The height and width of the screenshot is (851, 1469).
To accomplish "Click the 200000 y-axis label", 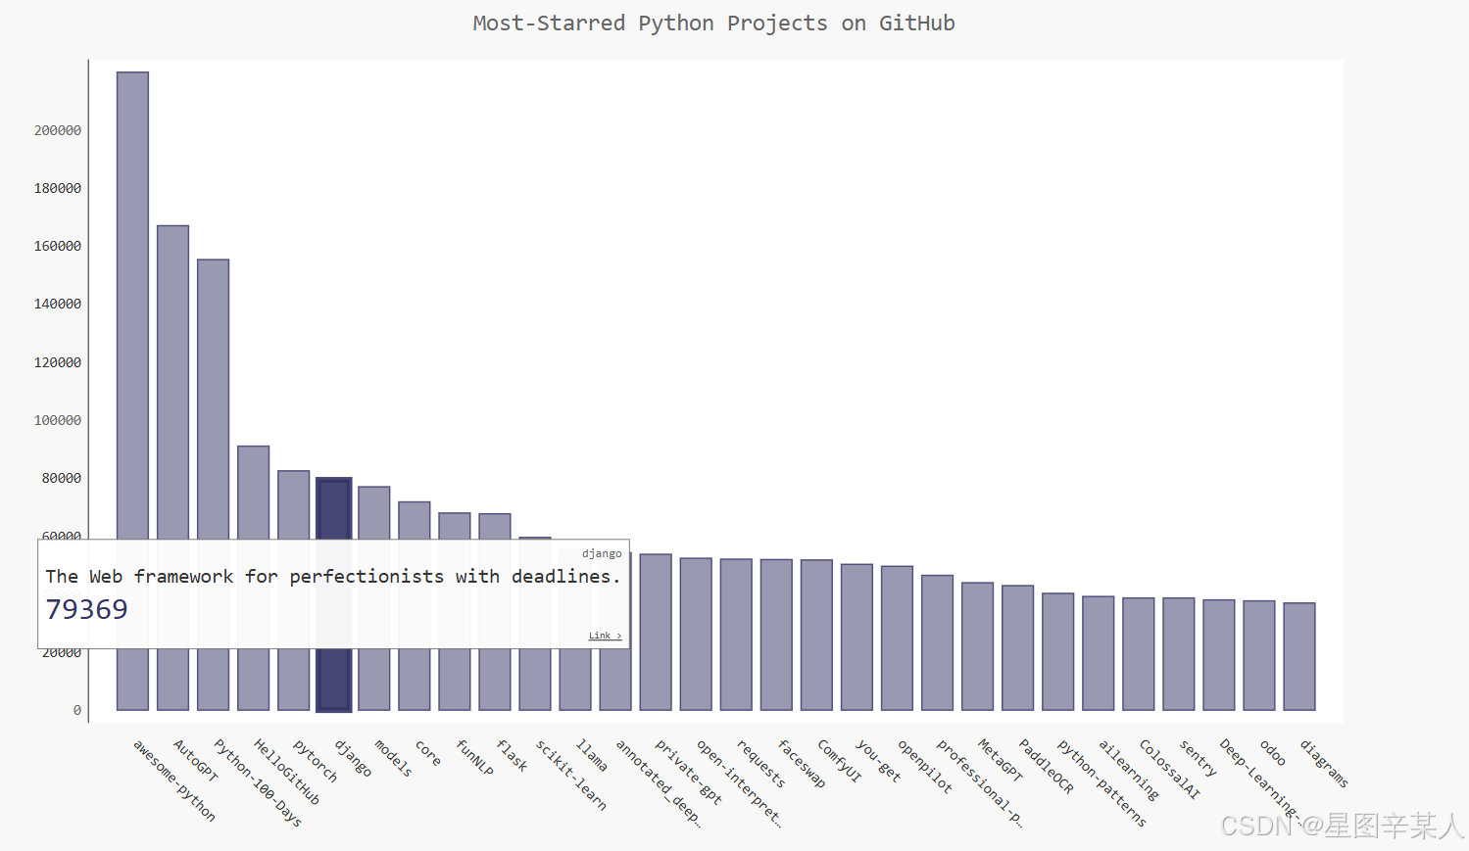I will pos(58,130).
